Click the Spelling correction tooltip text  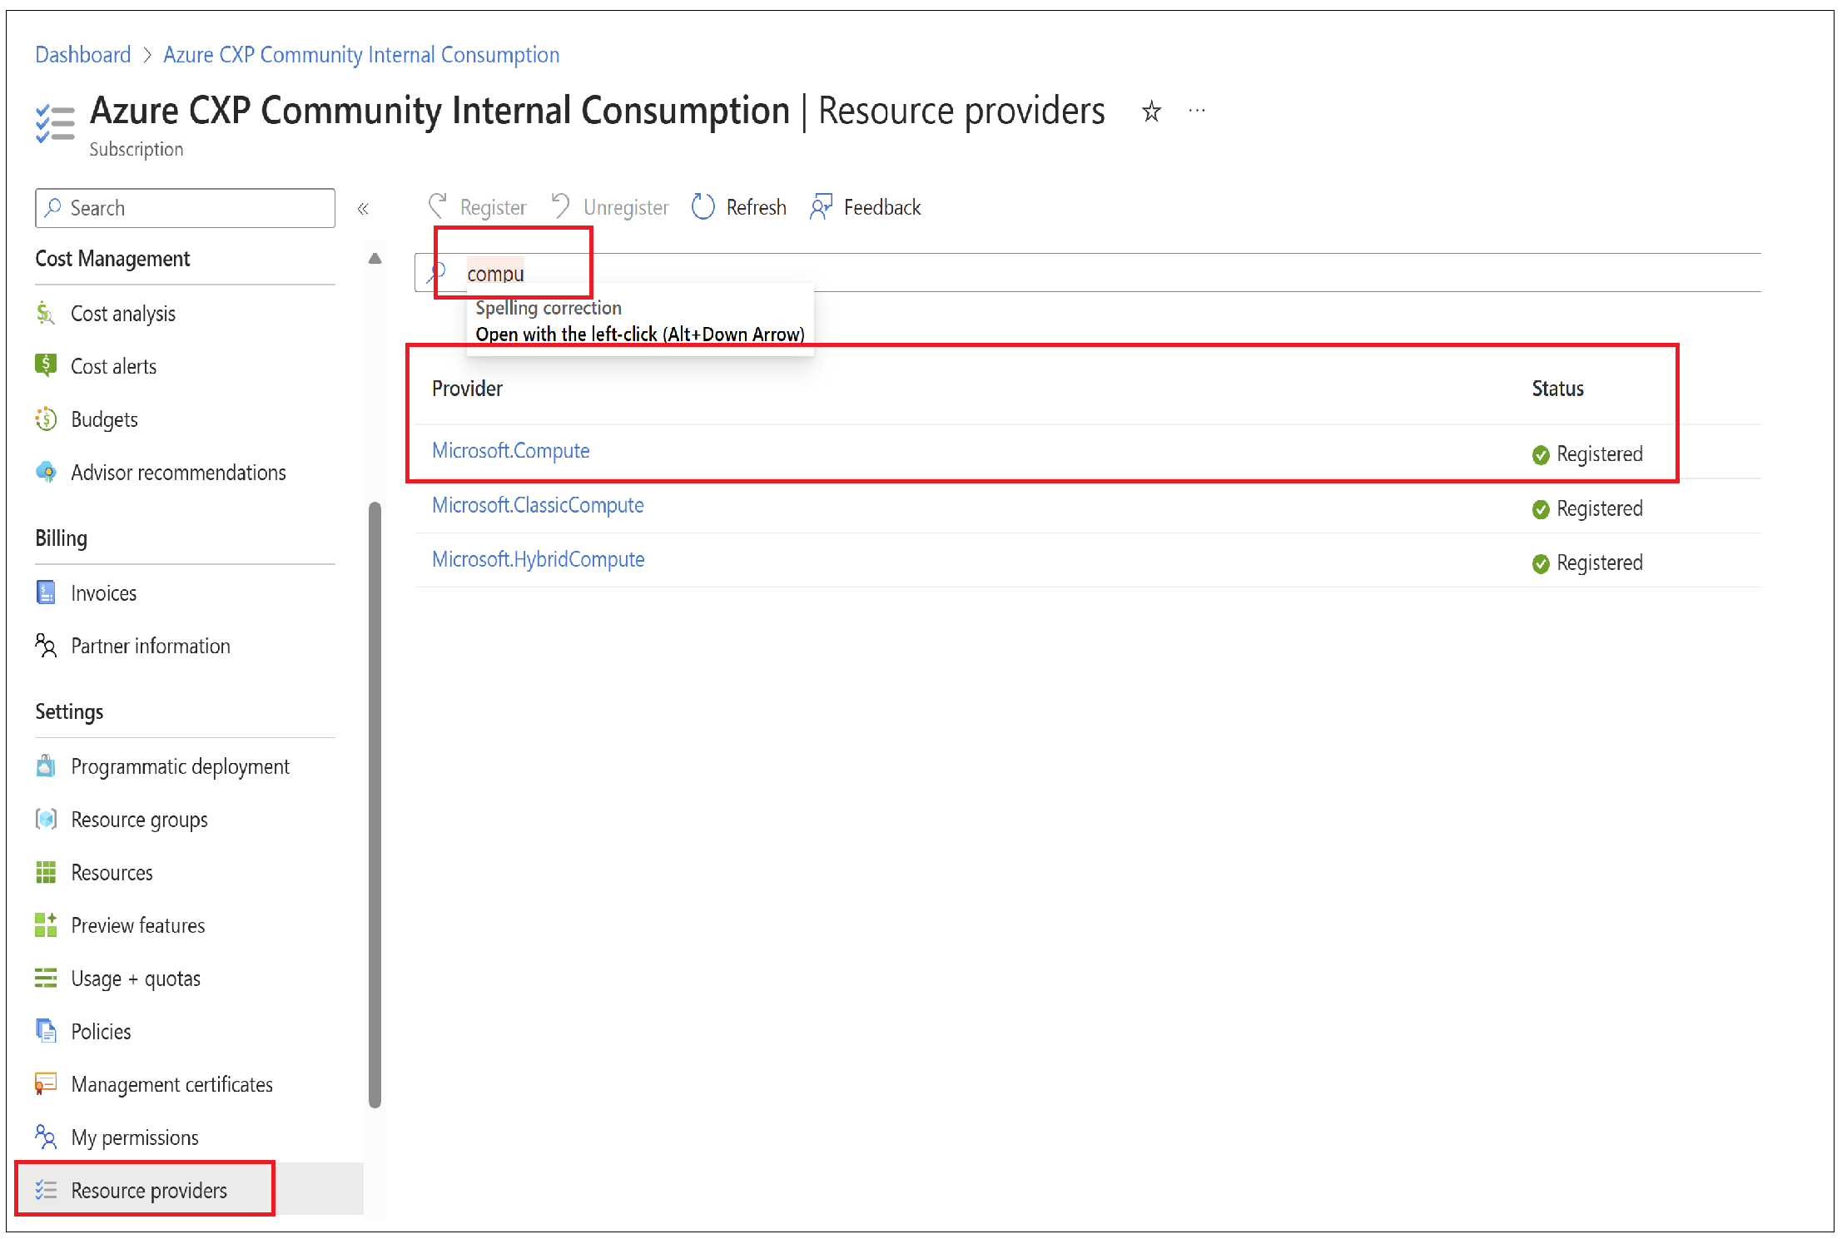pos(548,308)
